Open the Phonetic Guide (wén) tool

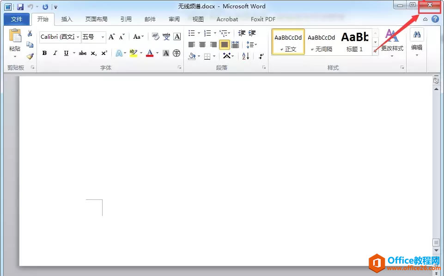tap(166, 36)
